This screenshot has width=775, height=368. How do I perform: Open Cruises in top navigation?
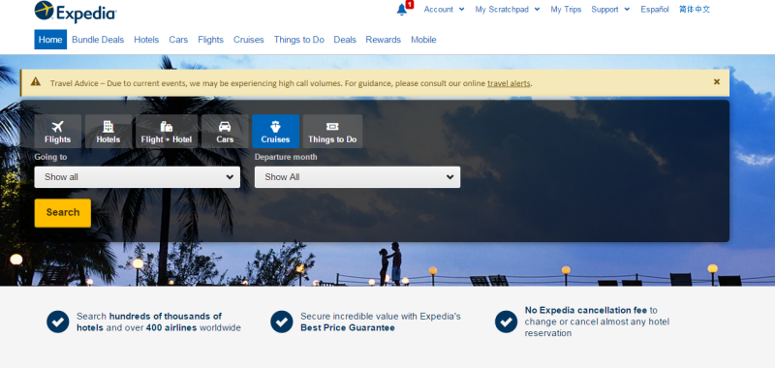coord(249,40)
